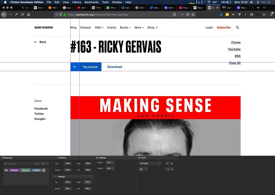Click the Play Episode link

click(x=90, y=67)
